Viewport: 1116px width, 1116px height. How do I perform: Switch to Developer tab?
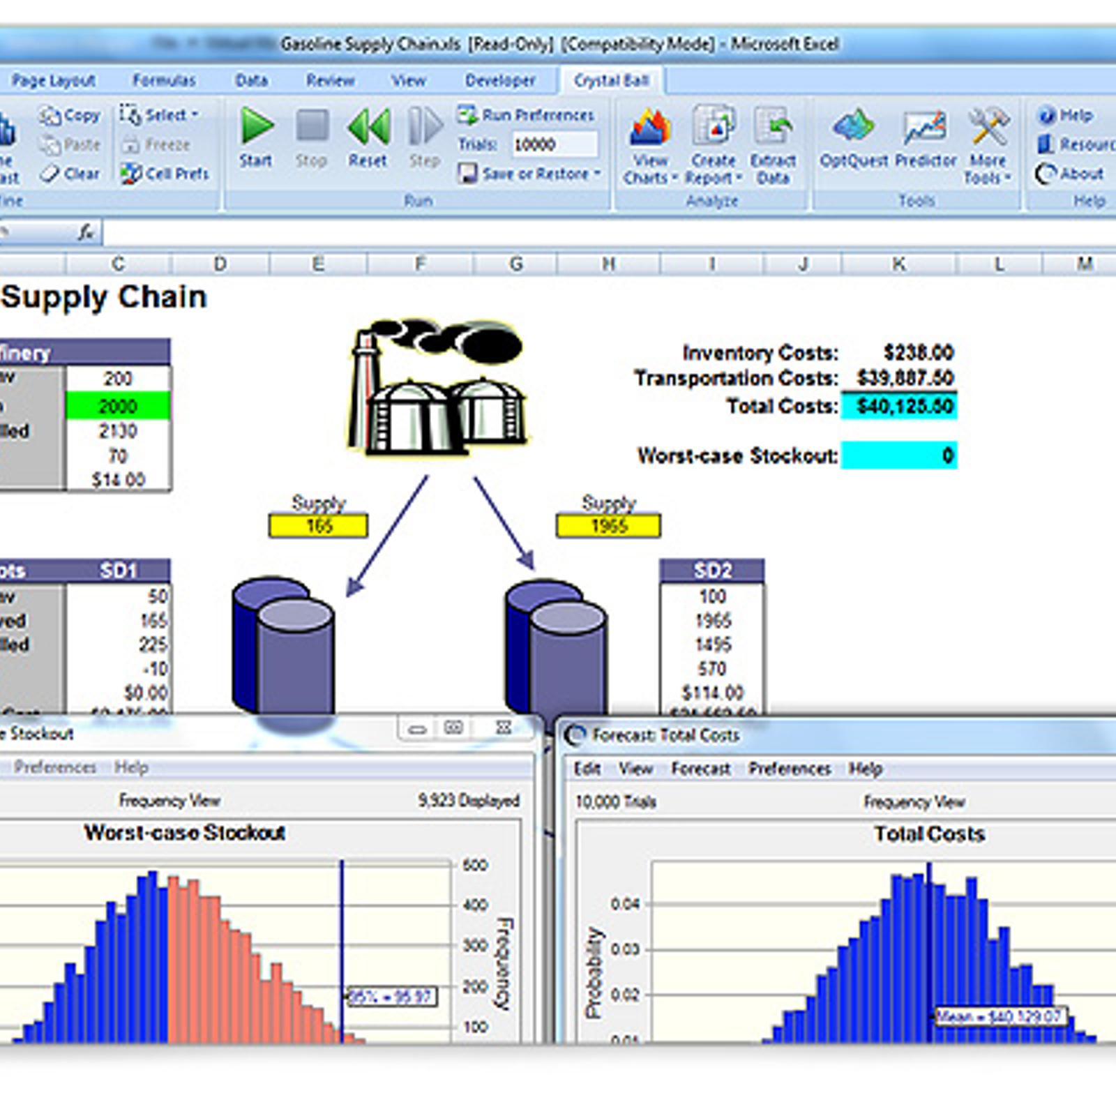[x=501, y=81]
